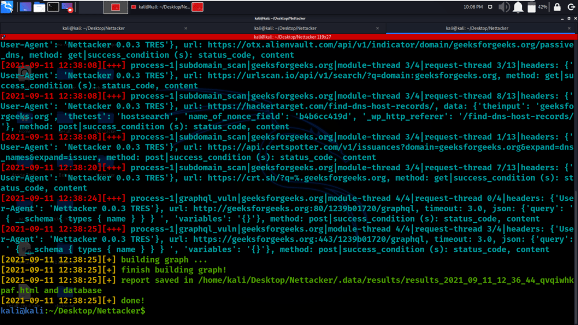Open the notifications bell

pyautogui.click(x=518, y=7)
